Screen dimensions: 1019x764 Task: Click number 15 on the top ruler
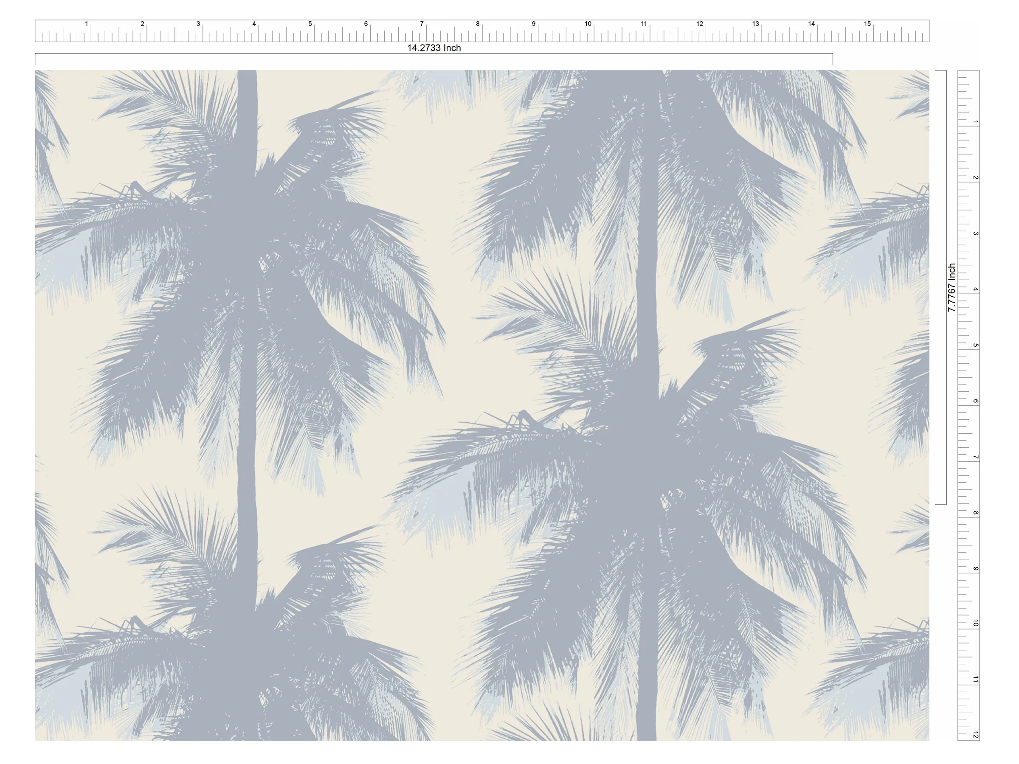[867, 24]
